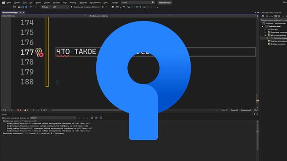Viewport: 287px width, 161px height.
Task: Focus the Solution Explorer search field
Action: pyautogui.click(x=274, y=20)
